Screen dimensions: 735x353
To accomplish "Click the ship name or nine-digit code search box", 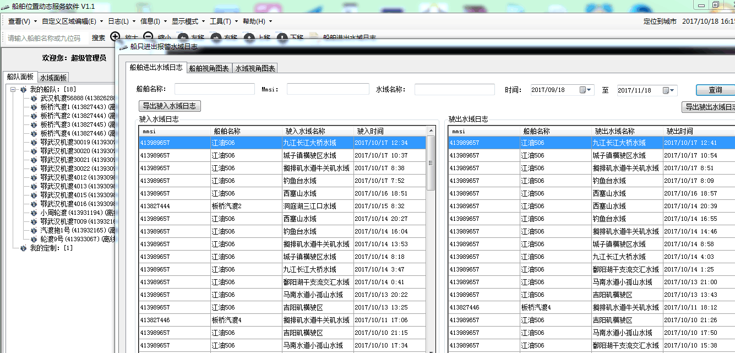I will 45,38.
